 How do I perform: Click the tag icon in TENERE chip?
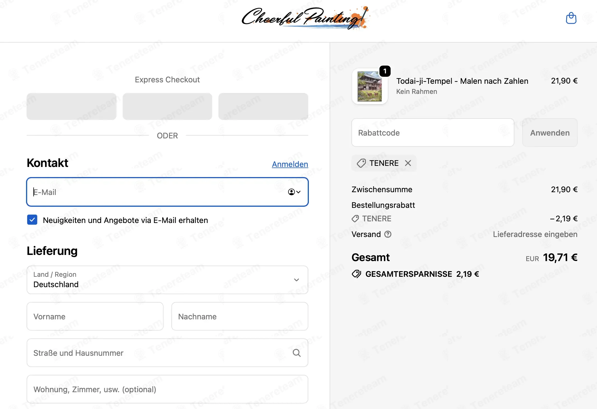coord(361,163)
